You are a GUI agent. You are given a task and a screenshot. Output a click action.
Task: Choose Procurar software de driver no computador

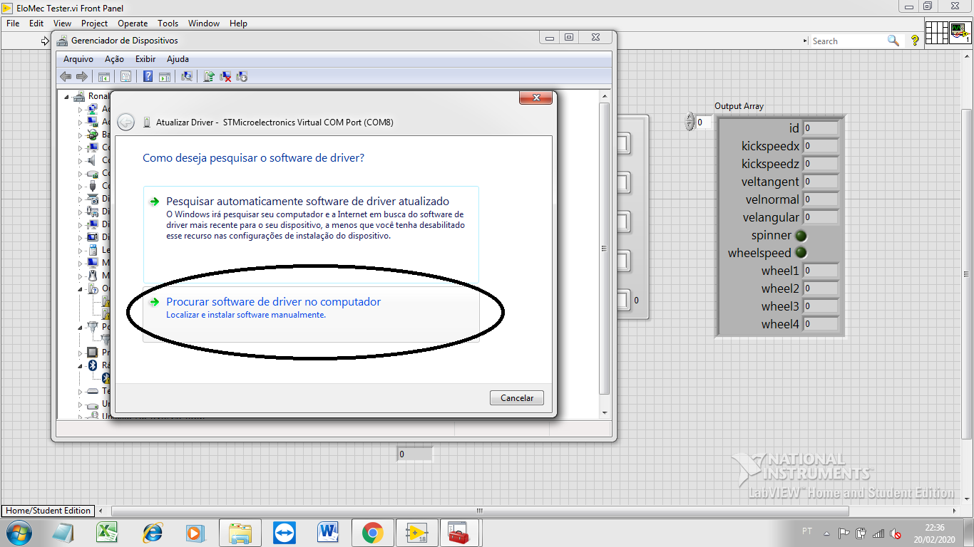(x=311, y=314)
